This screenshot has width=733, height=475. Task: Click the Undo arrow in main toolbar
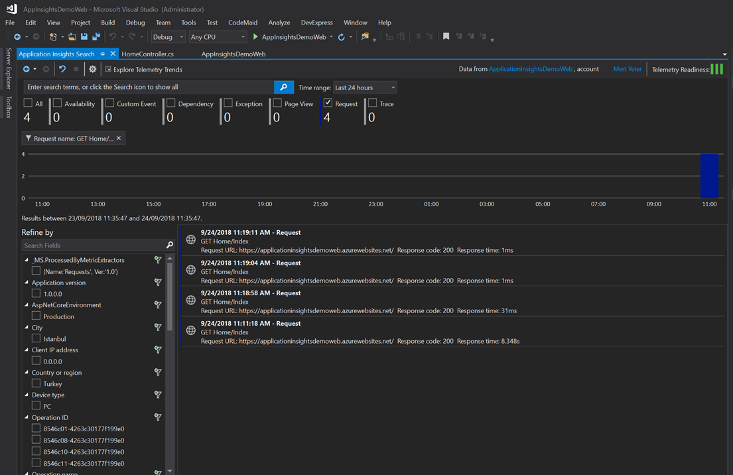113,36
